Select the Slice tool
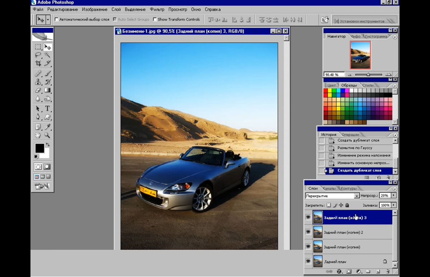Image resolution: width=430 pixels, height=277 pixels. point(47,63)
